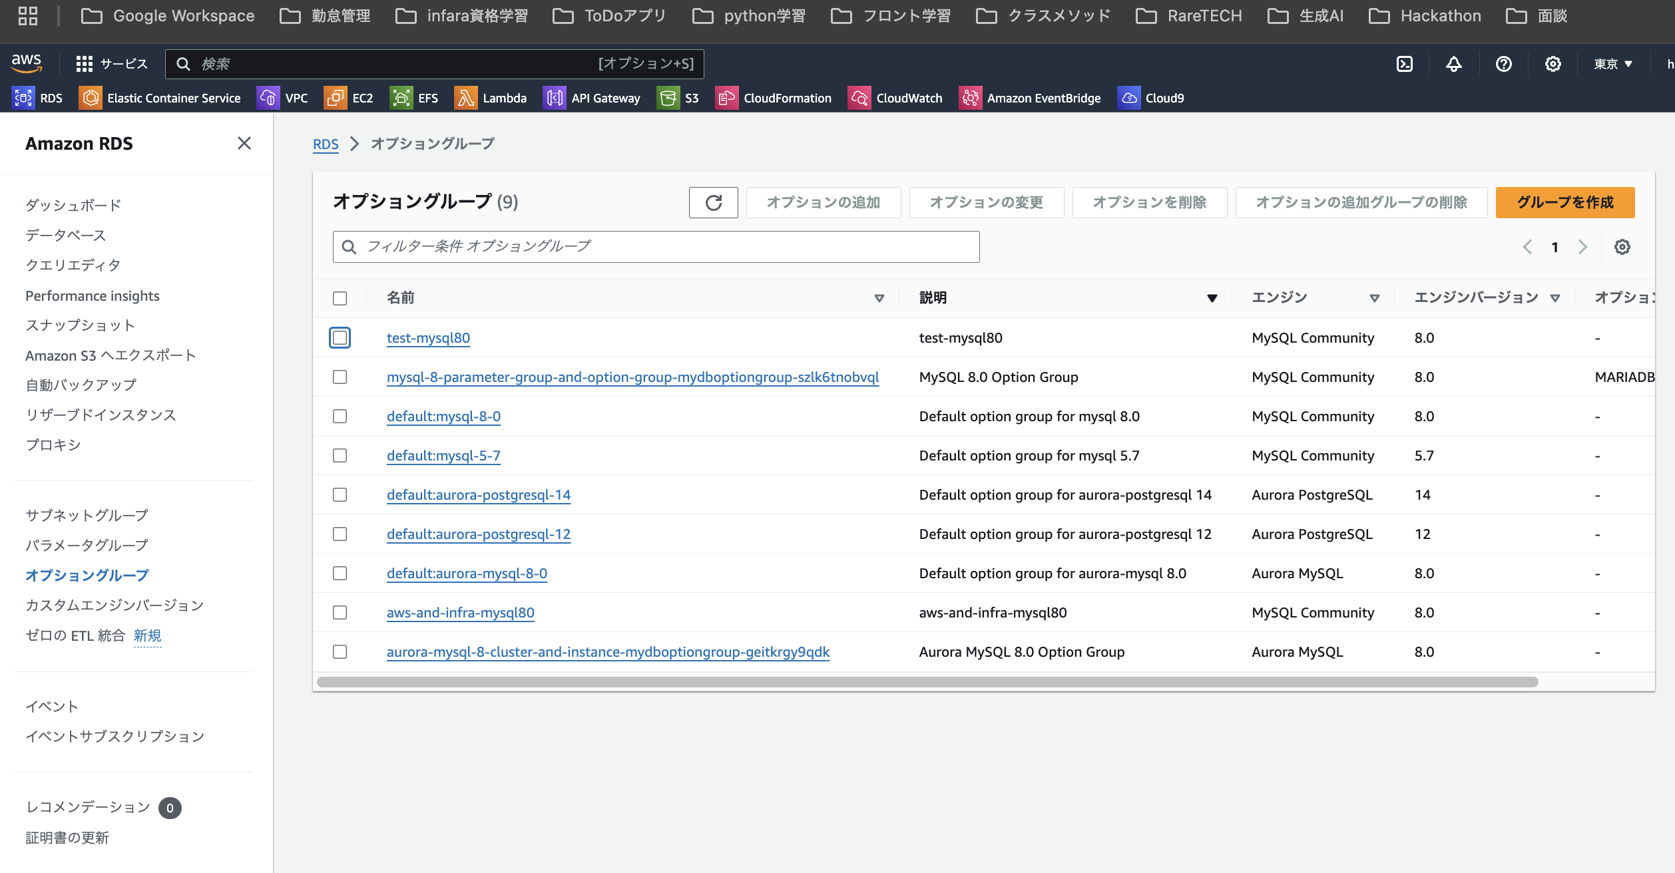Check the default:mysql-8-0 row checkbox
The height and width of the screenshot is (873, 1675).
[340, 417]
